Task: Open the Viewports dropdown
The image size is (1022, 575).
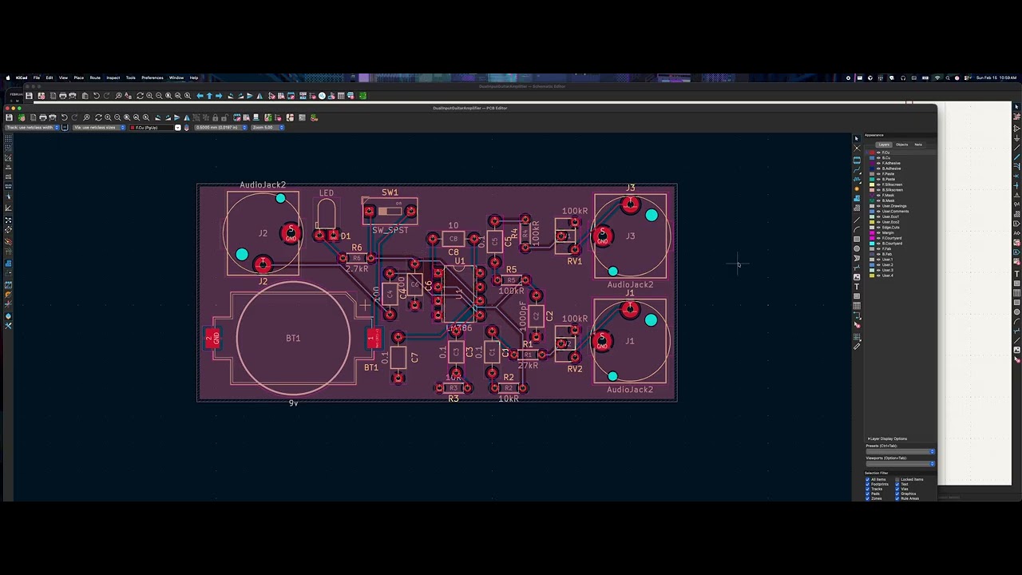Action: [x=901, y=464]
